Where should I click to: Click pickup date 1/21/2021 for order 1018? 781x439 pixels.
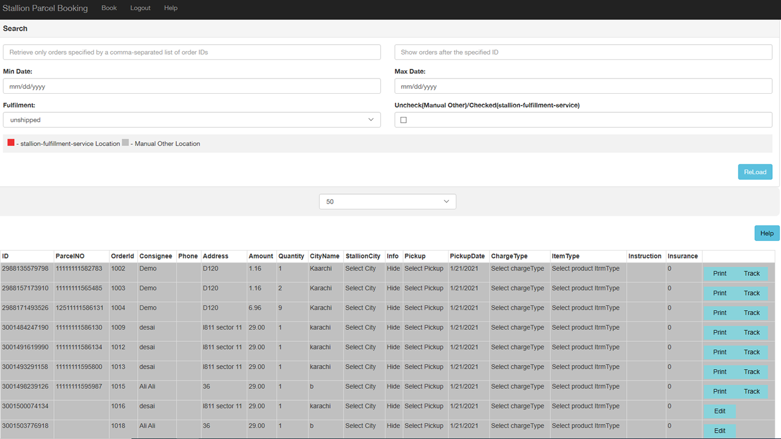[464, 426]
